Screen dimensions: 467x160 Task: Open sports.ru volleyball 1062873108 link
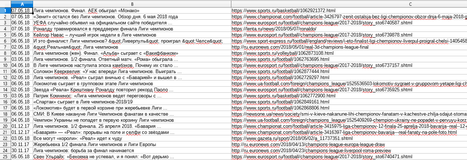(x=283, y=53)
